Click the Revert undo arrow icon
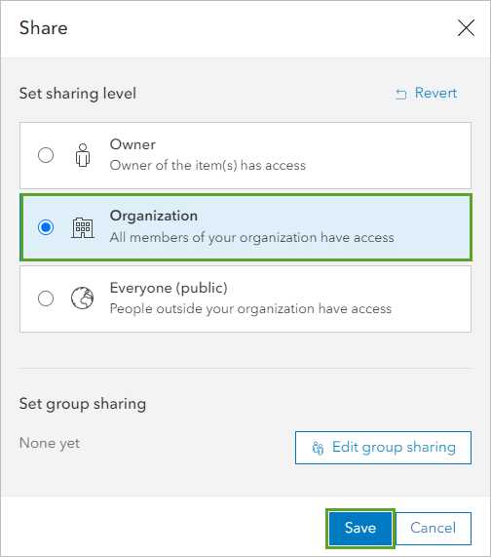 tap(401, 94)
